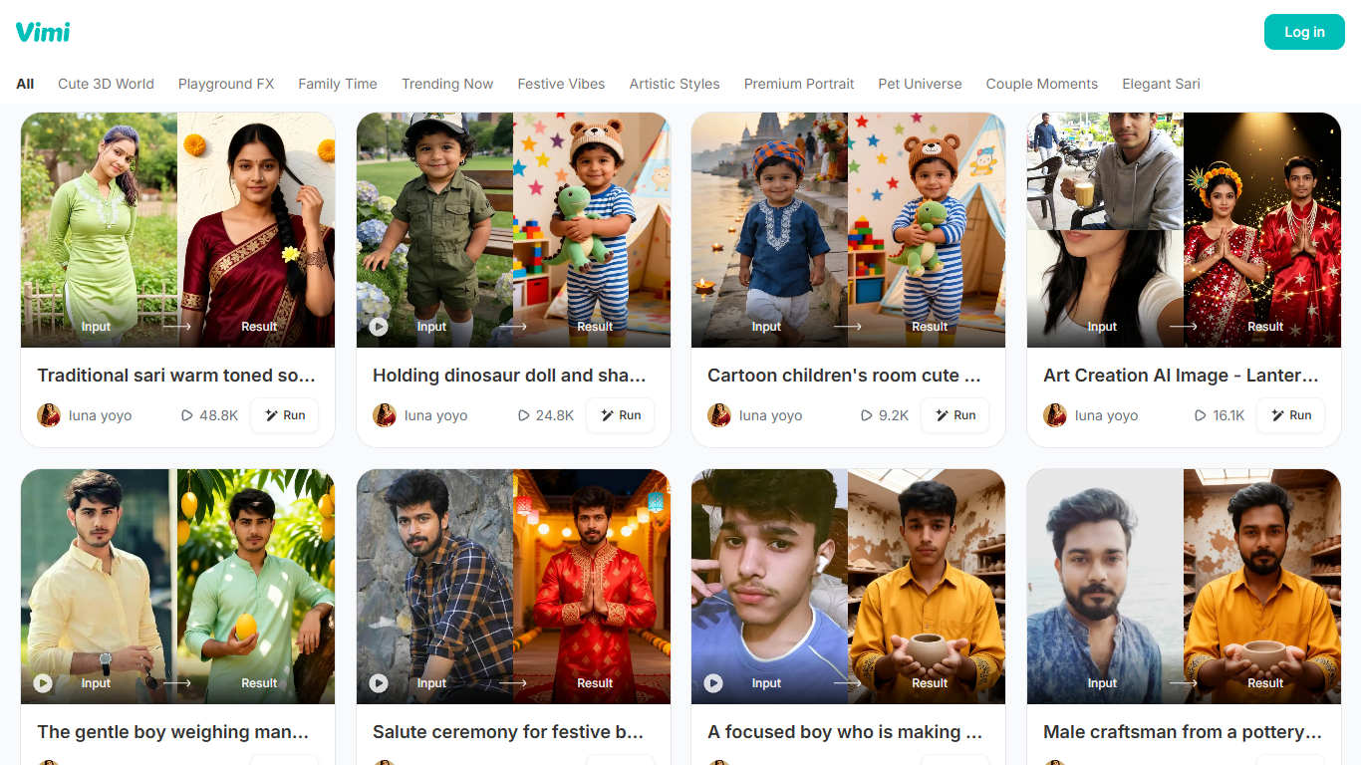Viewport: 1361px width, 765px height.
Task: Switch to the Cute 3D World tab
Action: pos(106,84)
